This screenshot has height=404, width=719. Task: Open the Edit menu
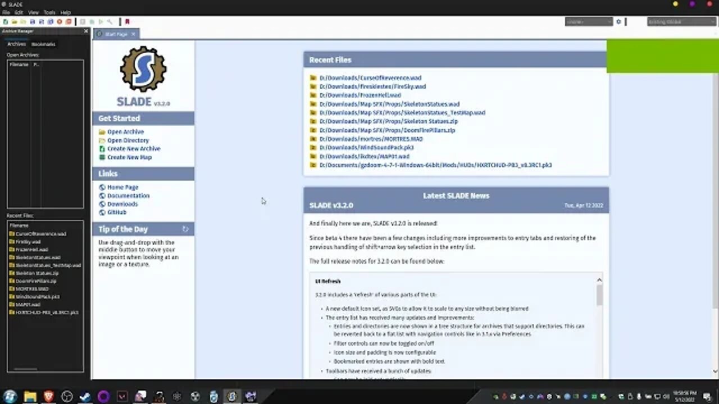(x=19, y=12)
